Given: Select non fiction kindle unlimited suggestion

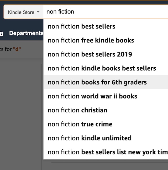Looking at the screenshot, I should [x=106, y=138].
